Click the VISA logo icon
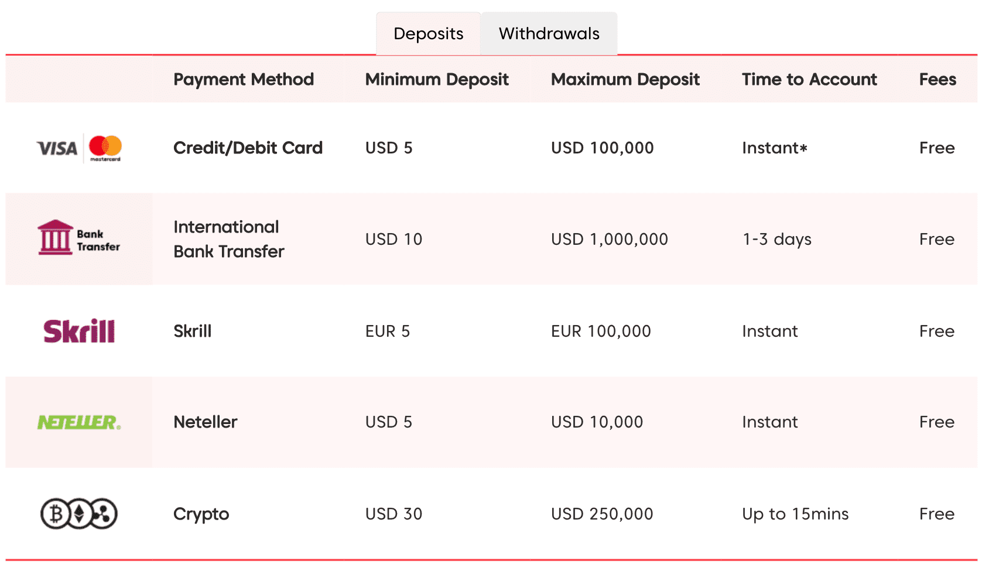This screenshot has height=574, width=982. coord(57,149)
